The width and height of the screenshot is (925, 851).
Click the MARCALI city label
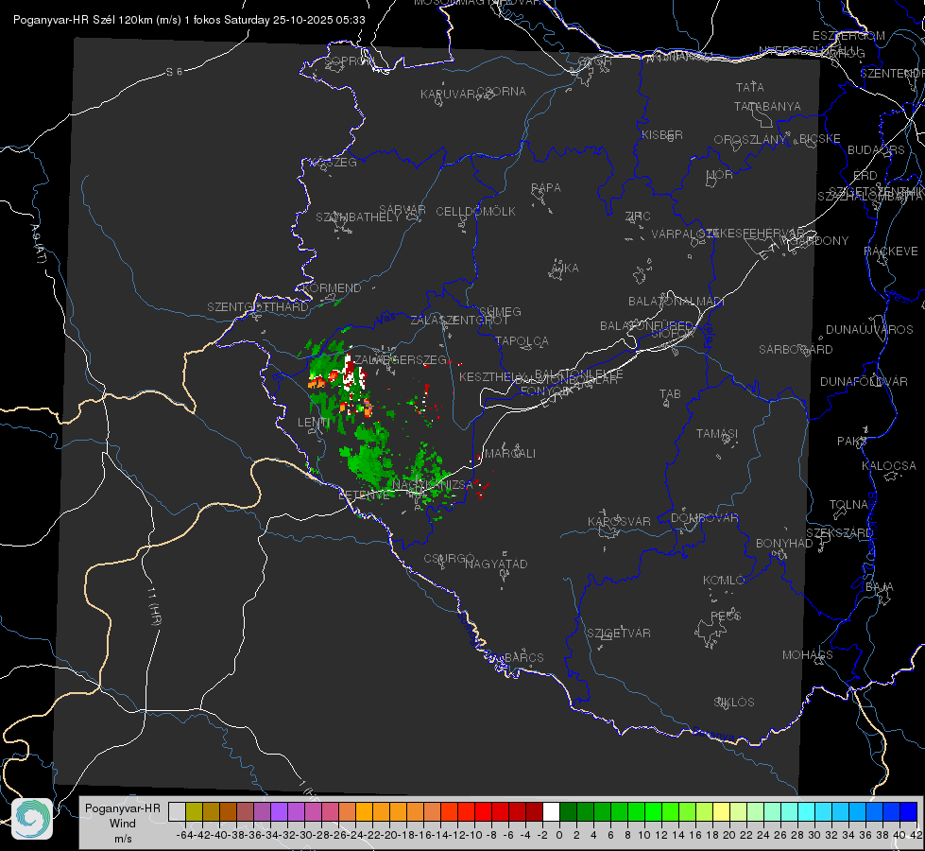pyautogui.click(x=510, y=454)
